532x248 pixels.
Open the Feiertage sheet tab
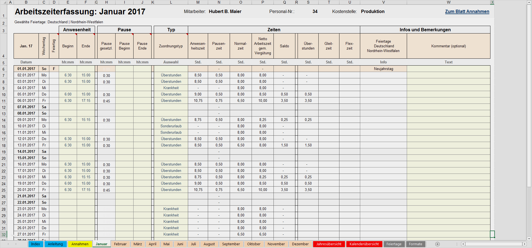tap(394, 244)
